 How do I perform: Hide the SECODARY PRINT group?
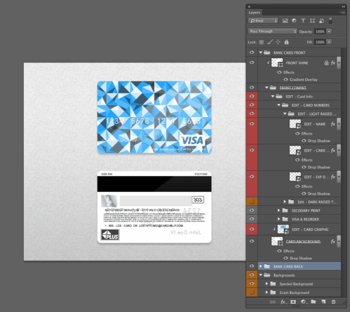[x=252, y=210]
